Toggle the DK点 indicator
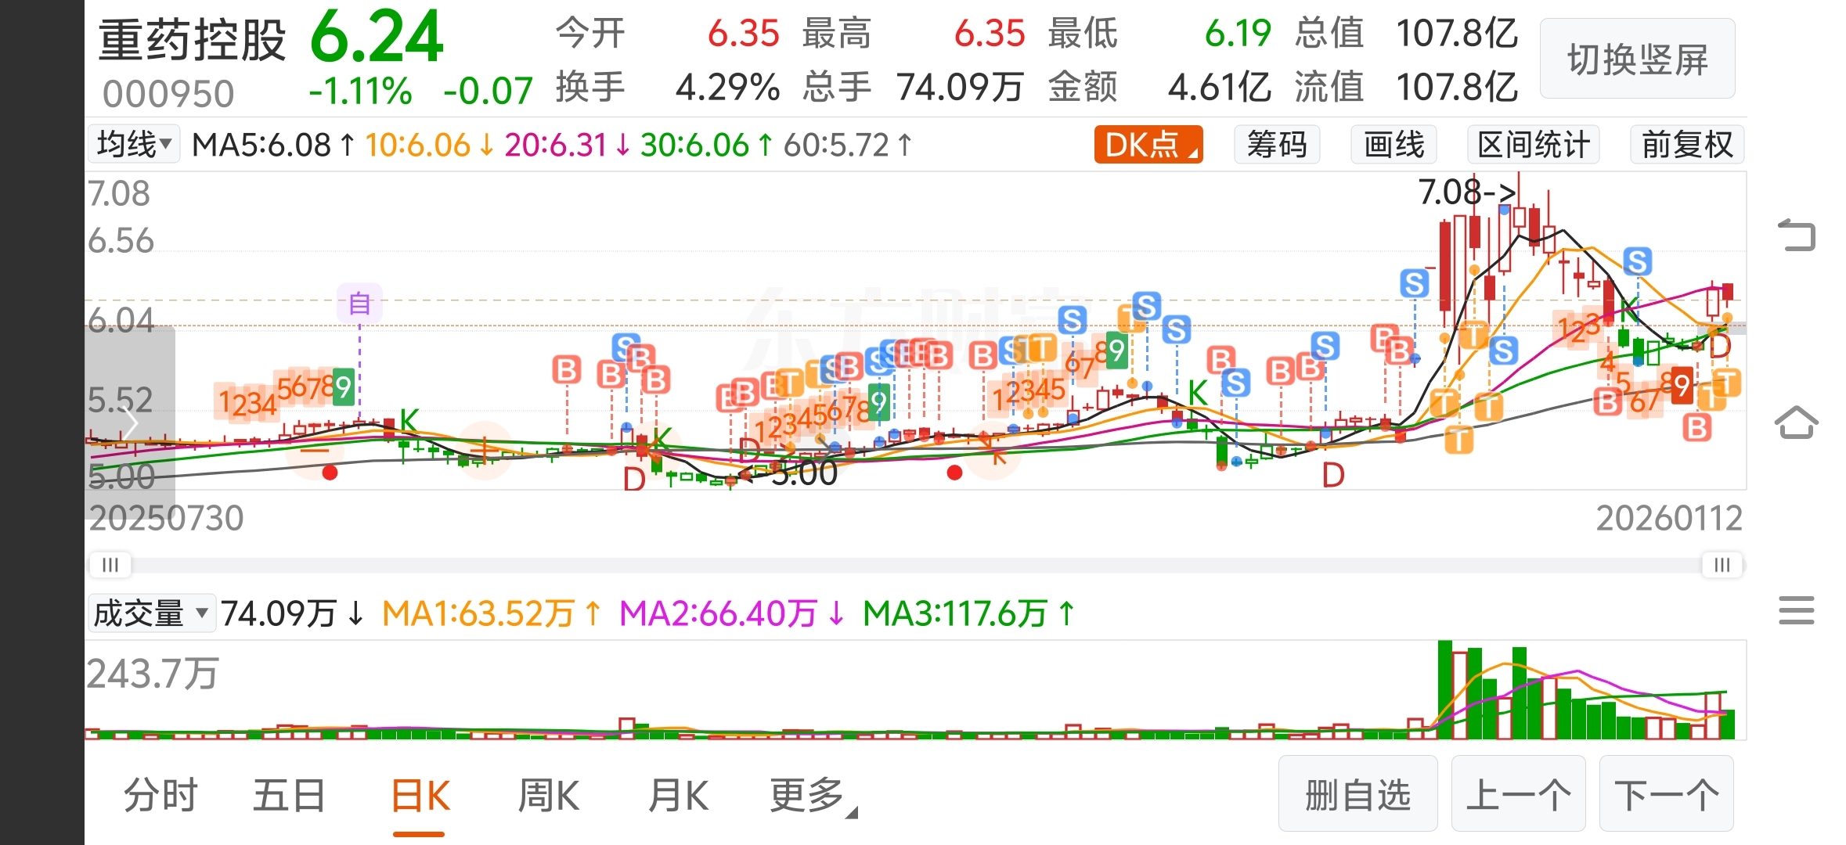Image resolution: width=1846 pixels, height=845 pixels. coord(1147,145)
